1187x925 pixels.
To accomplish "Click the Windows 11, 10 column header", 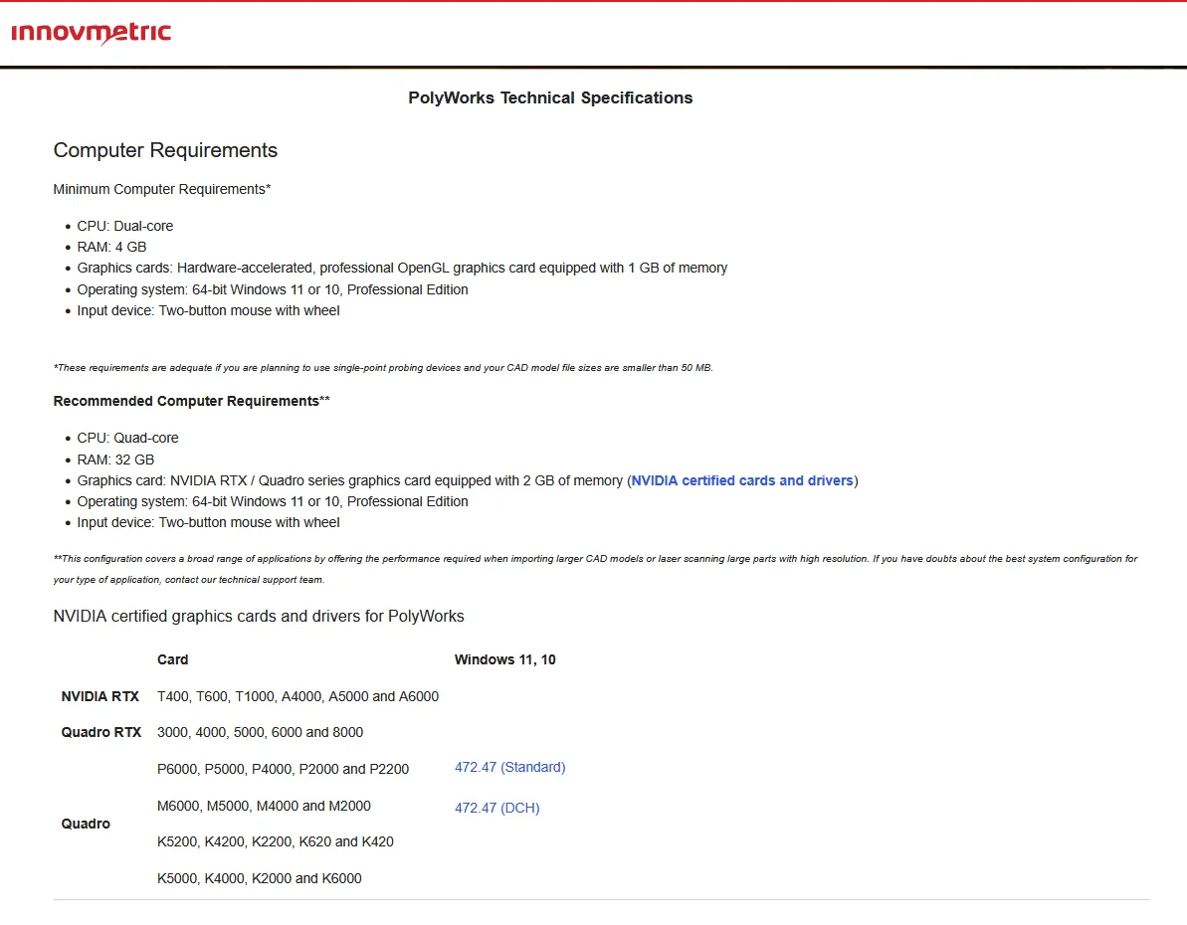I will pos(504,659).
